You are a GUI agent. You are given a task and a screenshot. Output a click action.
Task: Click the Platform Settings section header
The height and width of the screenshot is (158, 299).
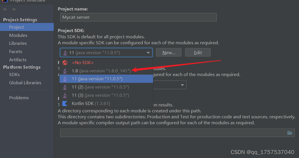22,67
